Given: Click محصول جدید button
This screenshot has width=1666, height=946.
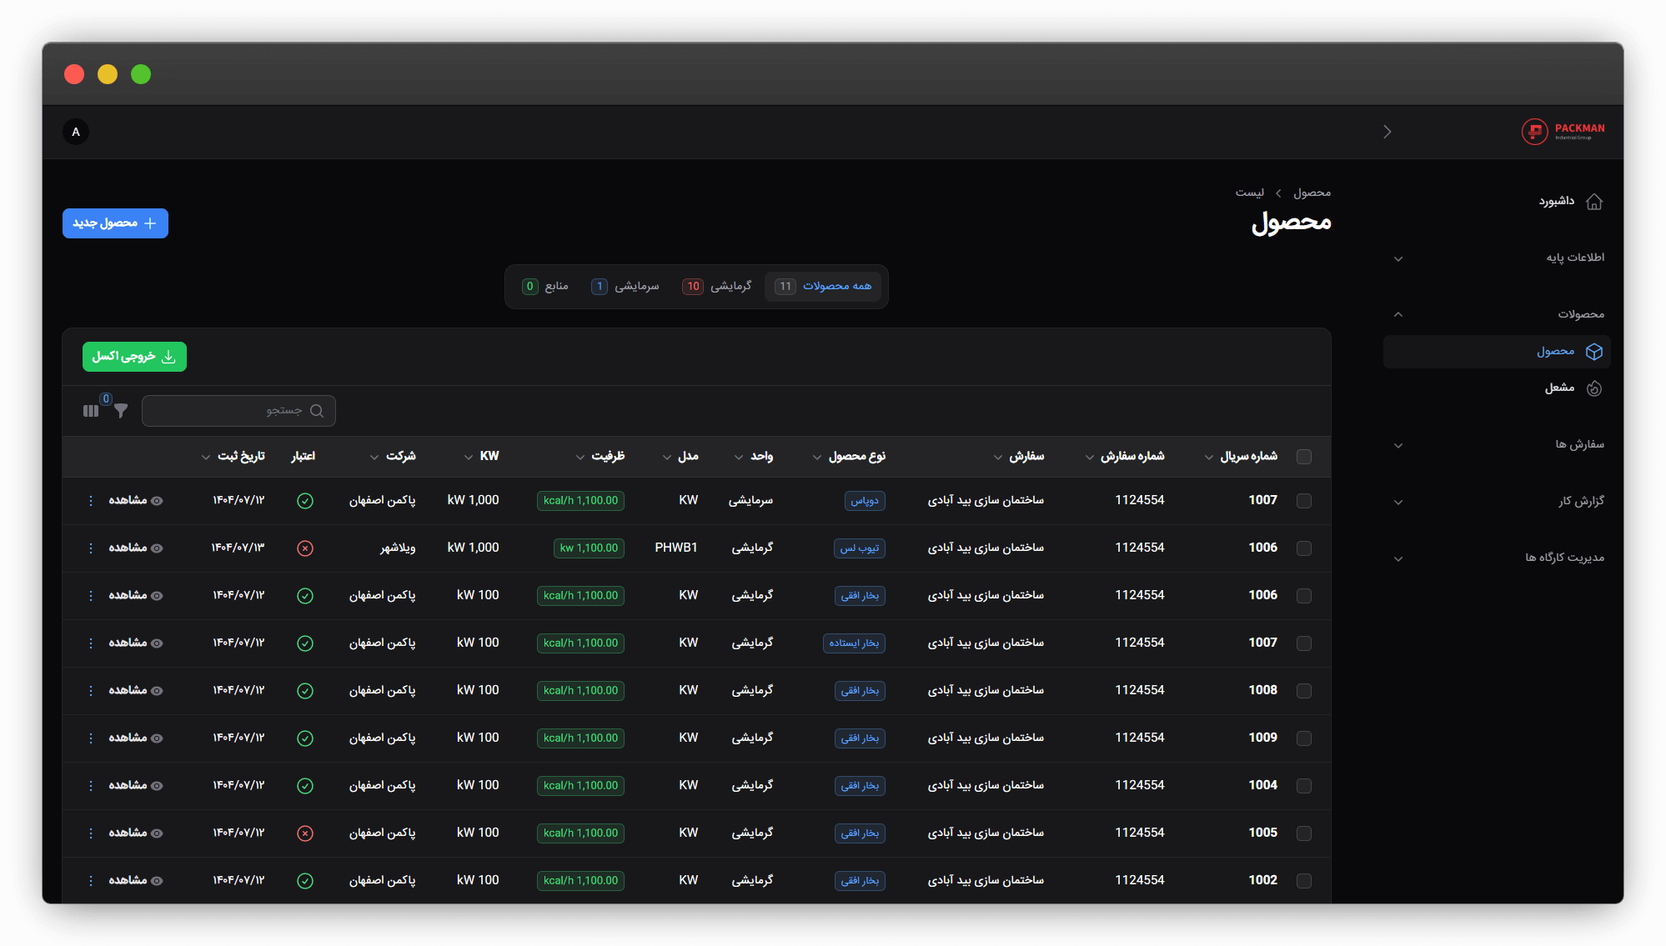Looking at the screenshot, I should (x=115, y=223).
